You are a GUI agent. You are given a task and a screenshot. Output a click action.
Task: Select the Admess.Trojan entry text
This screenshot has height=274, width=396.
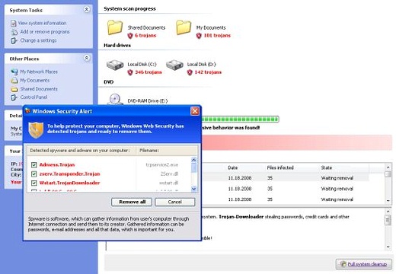(x=57, y=165)
